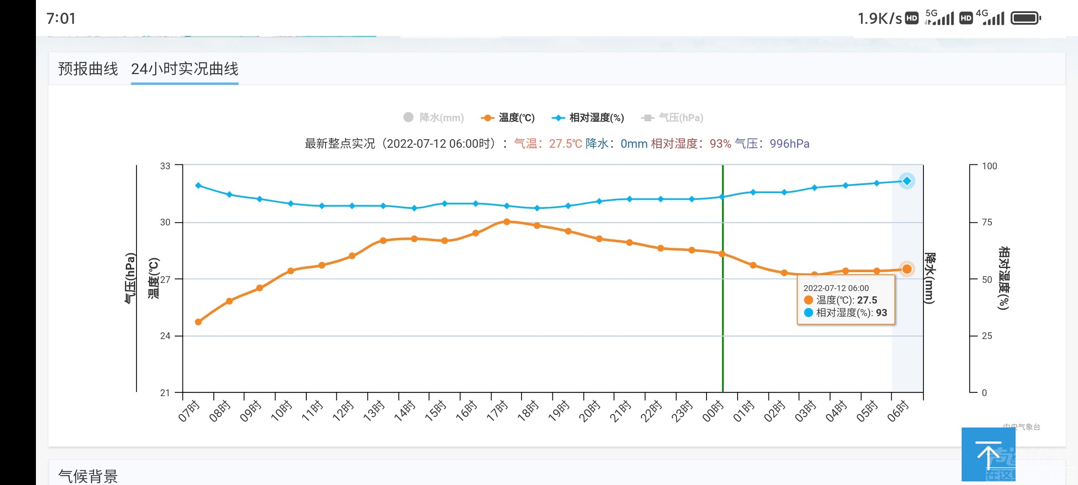This screenshot has width=1078, height=485.
Task: Tap the clock showing 7:01
Action: 61,18
